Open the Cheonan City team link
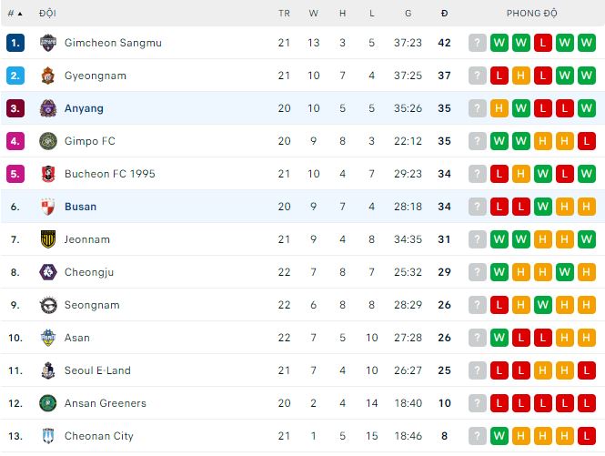The height and width of the screenshot is (456, 605). click(98, 436)
